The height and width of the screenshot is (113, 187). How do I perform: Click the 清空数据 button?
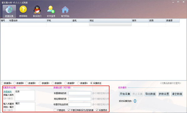[x=177, y=94]
